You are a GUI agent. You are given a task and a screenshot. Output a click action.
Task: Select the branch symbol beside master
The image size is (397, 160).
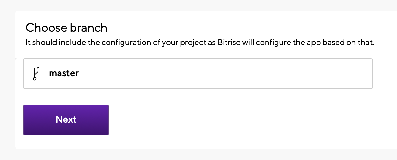(36, 73)
